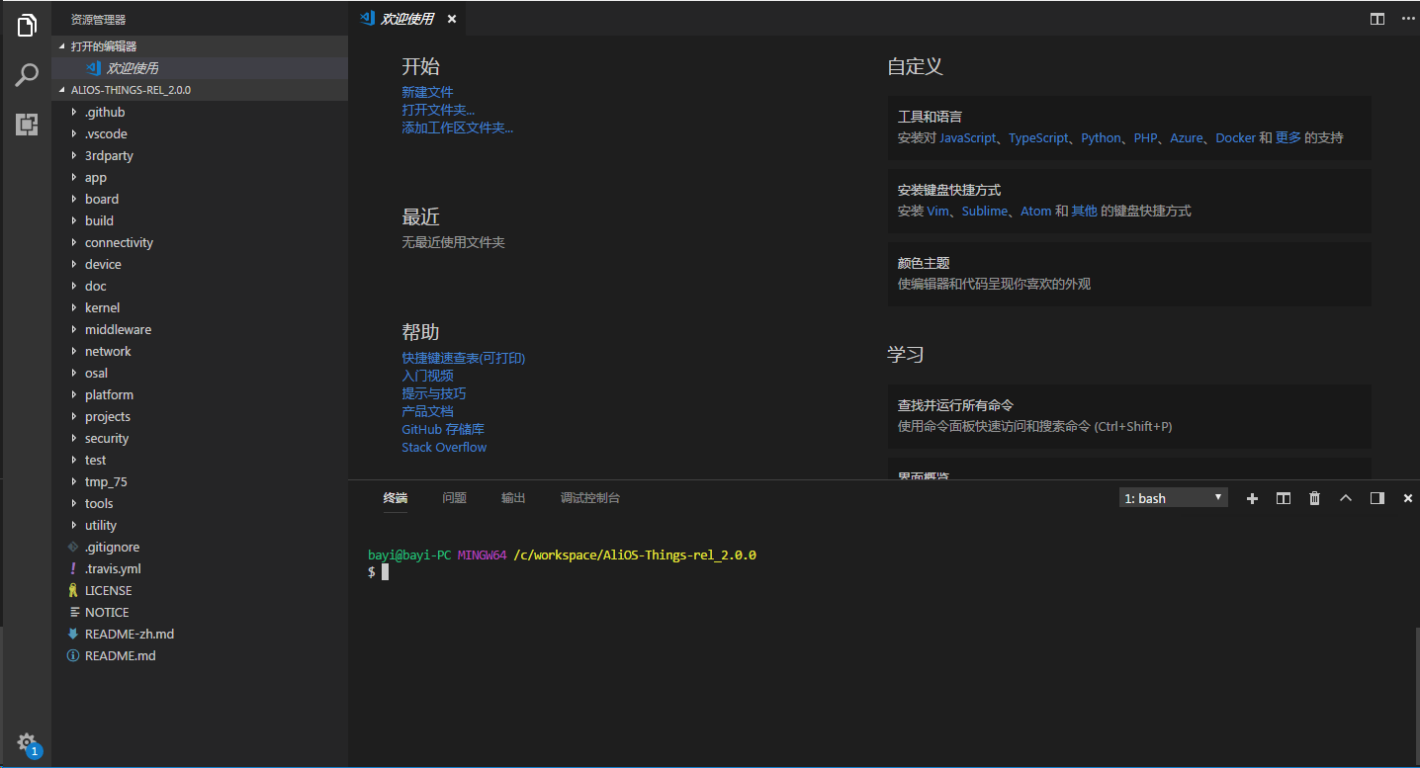Select the 欢迎使用 editor tab
Viewport: 1420px width, 768px height.
[x=406, y=19]
